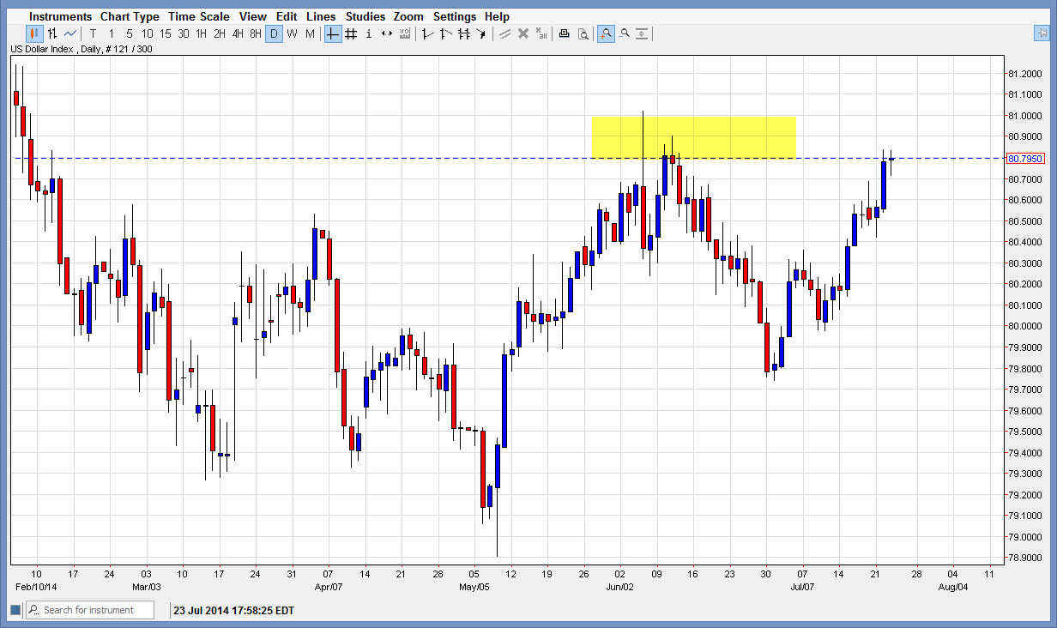The width and height of the screenshot is (1057, 628).
Task: Click the 80.0000 price axis label
Action: (1025, 326)
